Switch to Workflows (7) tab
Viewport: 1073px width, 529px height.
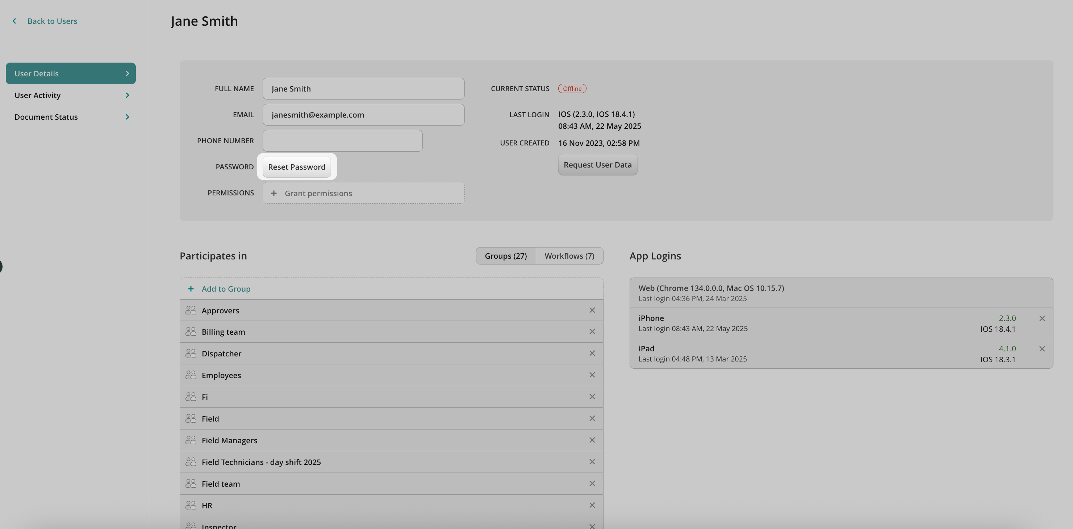(x=569, y=256)
